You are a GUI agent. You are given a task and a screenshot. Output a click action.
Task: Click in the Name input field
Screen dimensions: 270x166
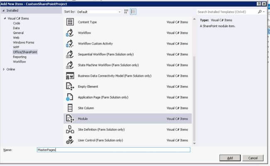coord(113,150)
